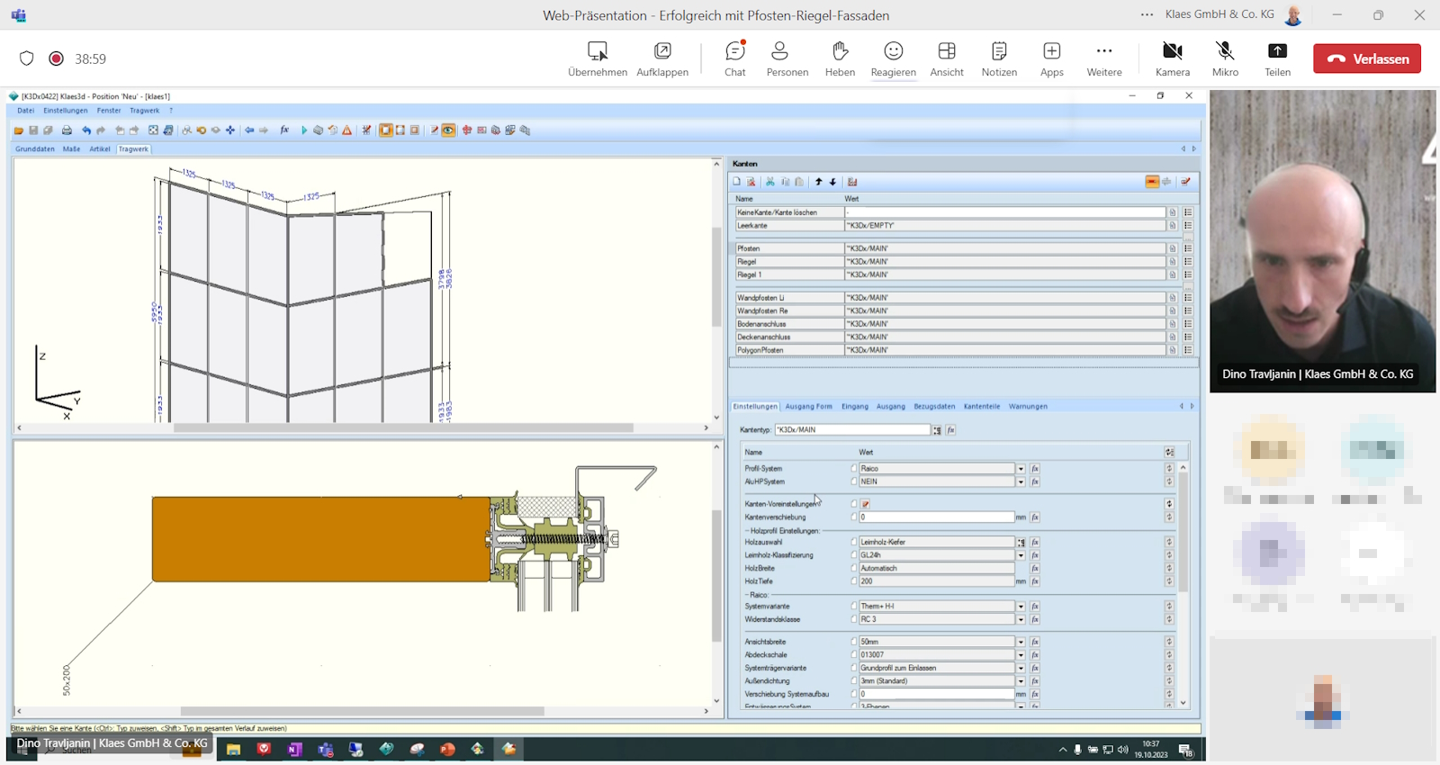This screenshot has height=765, width=1440.
Task: Leave meeting with Verlassen button
Action: pos(1367,58)
